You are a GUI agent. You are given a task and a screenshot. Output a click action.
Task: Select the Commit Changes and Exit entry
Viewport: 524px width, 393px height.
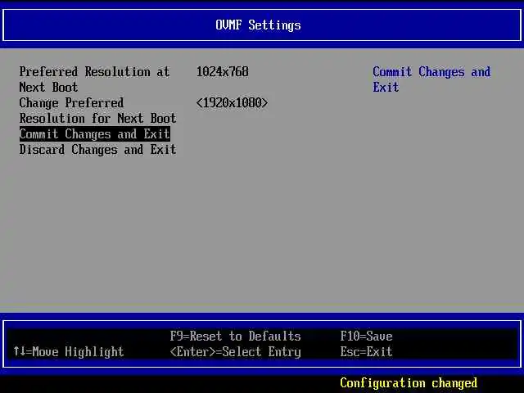pos(95,134)
